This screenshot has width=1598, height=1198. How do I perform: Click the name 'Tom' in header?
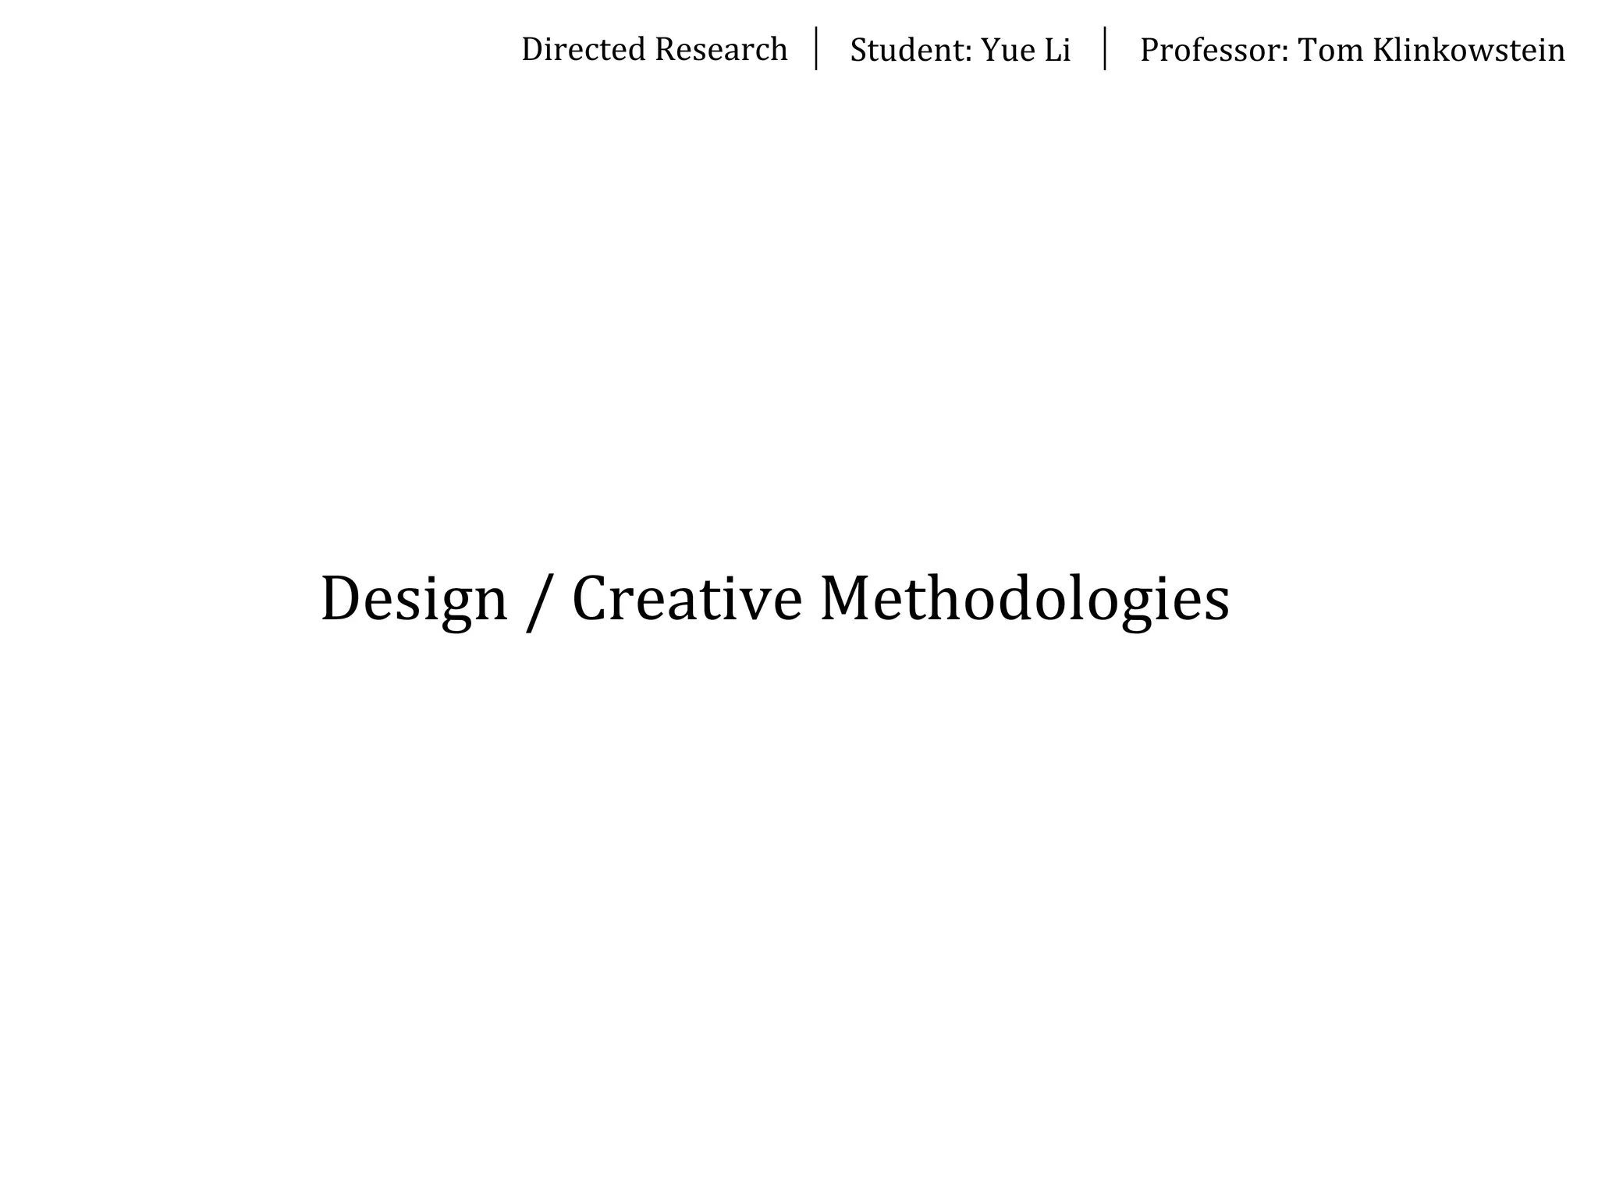[x=1330, y=51]
